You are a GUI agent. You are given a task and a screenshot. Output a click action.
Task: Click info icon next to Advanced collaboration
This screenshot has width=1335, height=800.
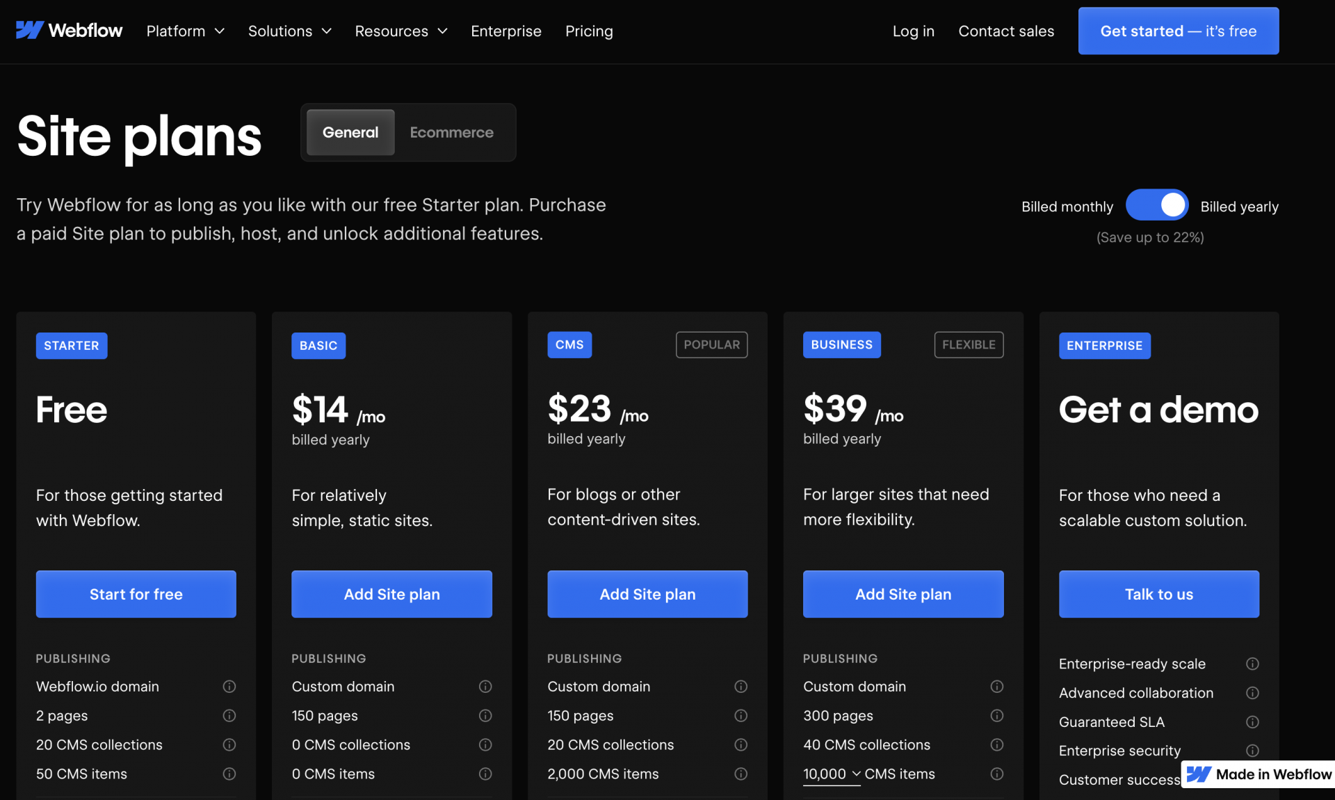[x=1252, y=693]
